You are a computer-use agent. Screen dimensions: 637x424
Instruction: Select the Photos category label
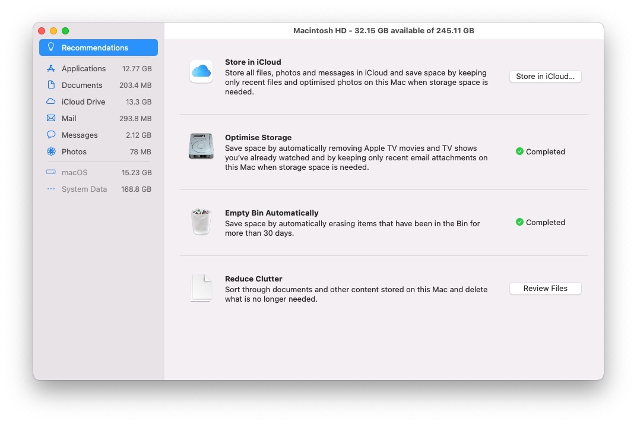click(x=74, y=152)
